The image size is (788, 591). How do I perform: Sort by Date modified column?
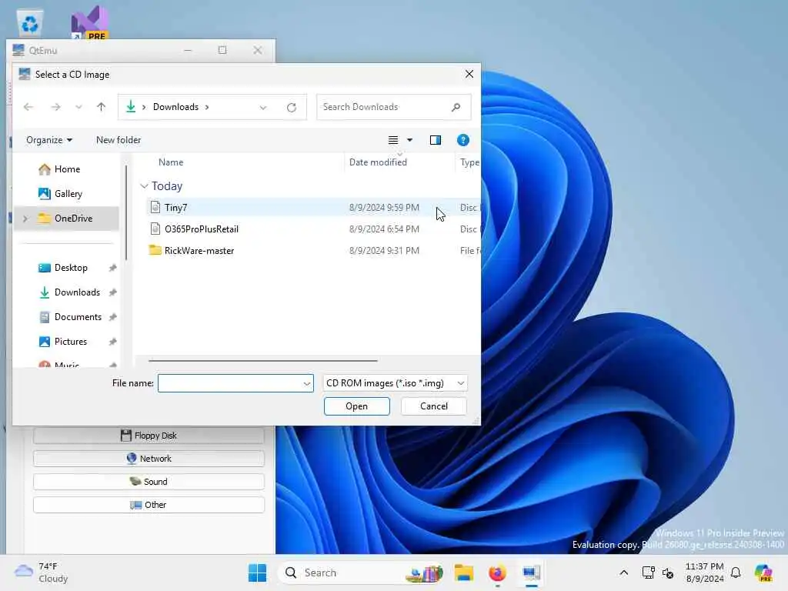pyautogui.click(x=378, y=162)
